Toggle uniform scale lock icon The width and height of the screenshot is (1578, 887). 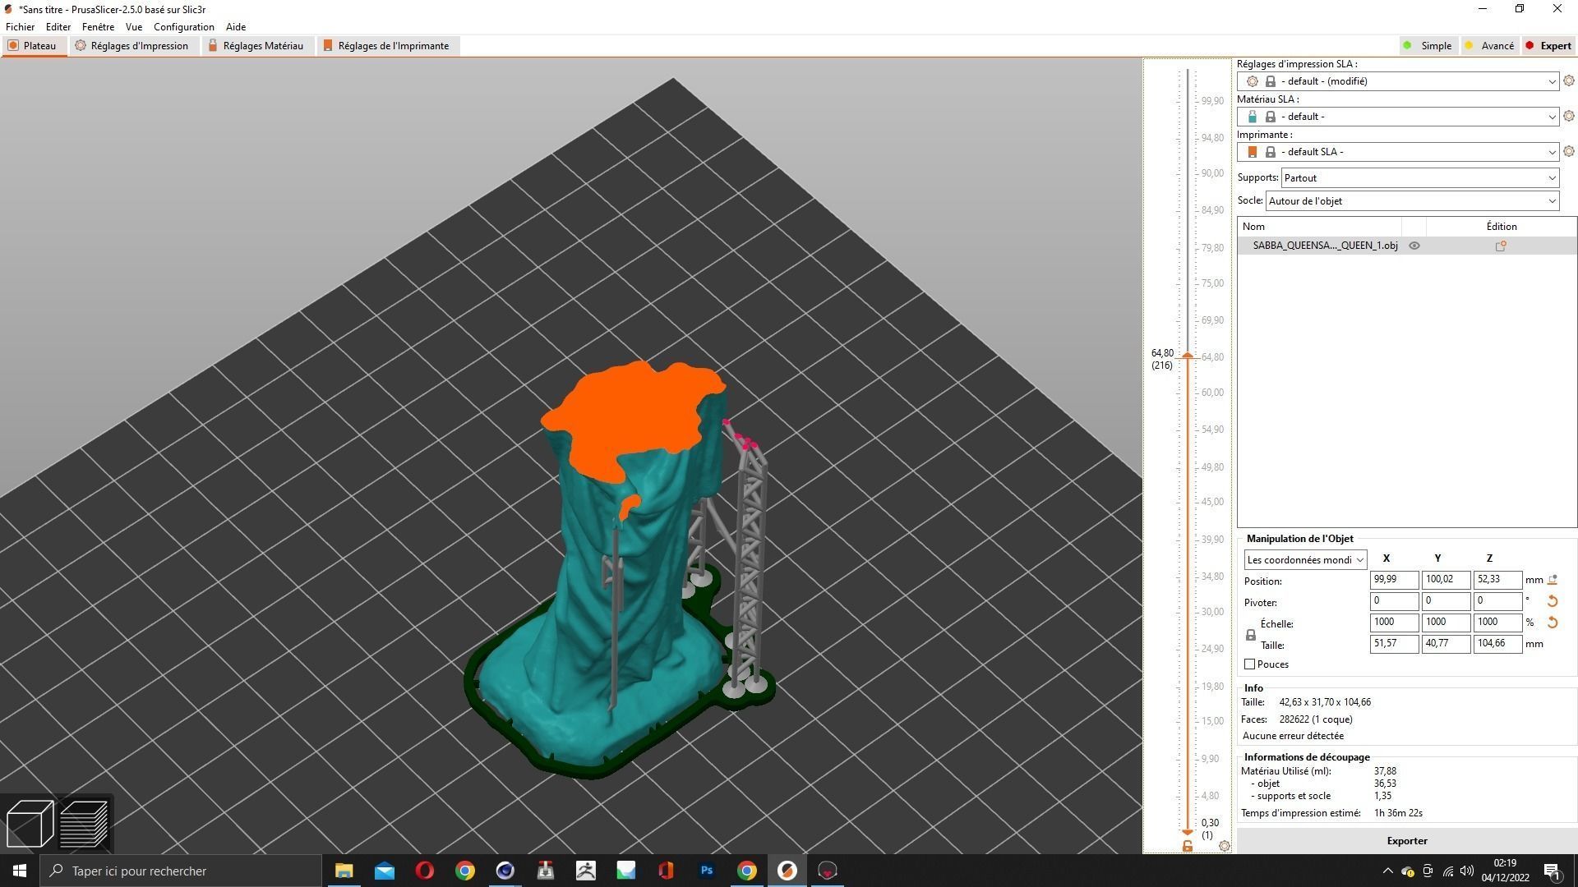[1251, 635]
